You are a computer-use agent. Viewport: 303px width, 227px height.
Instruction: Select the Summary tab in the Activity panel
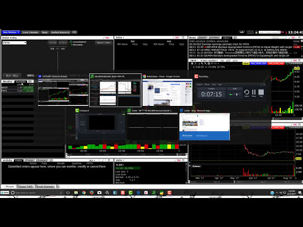(x=42, y=160)
